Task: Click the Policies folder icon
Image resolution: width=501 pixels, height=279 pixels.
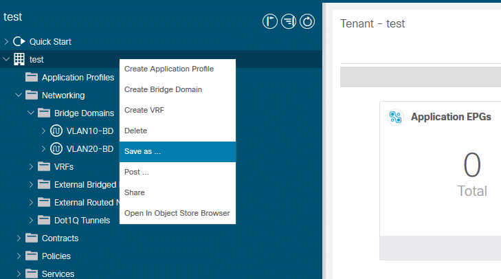Action: click(x=32, y=256)
